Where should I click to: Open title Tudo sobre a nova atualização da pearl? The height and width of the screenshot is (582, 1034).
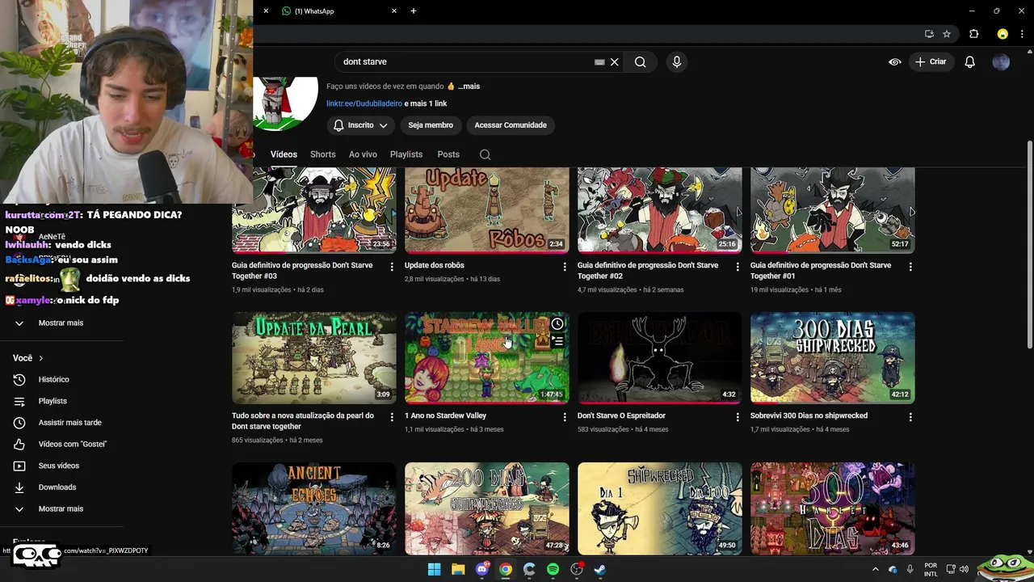(x=303, y=420)
